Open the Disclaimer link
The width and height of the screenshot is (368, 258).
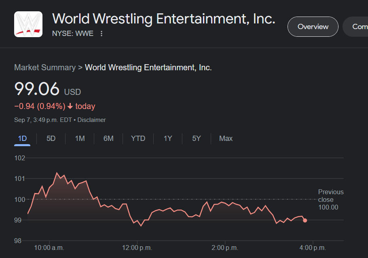pyautogui.click(x=92, y=120)
